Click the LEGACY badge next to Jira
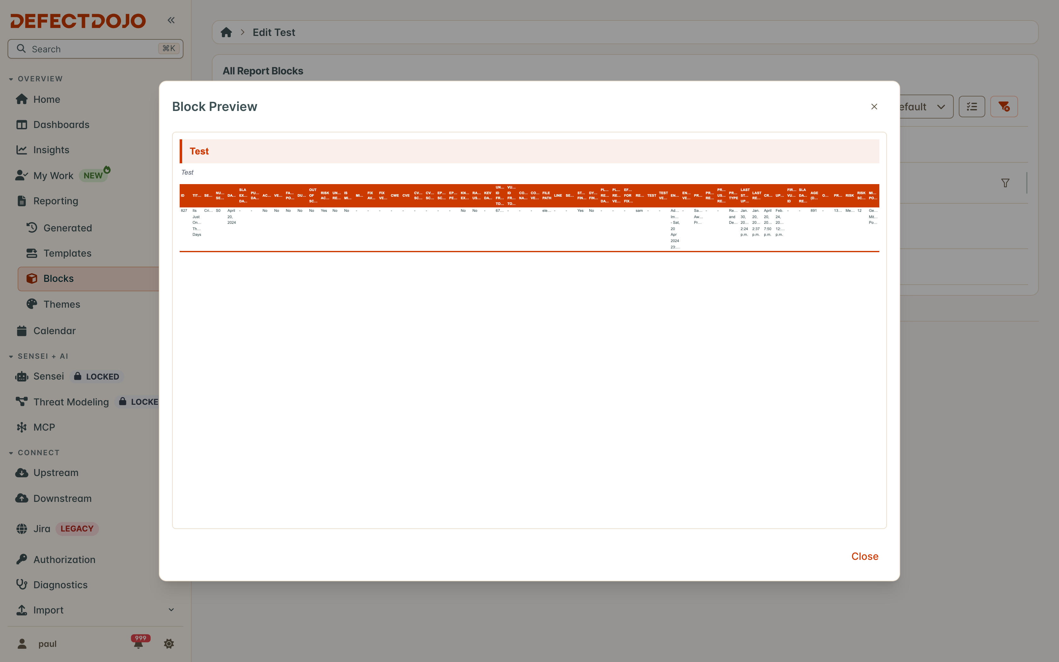 (x=77, y=528)
